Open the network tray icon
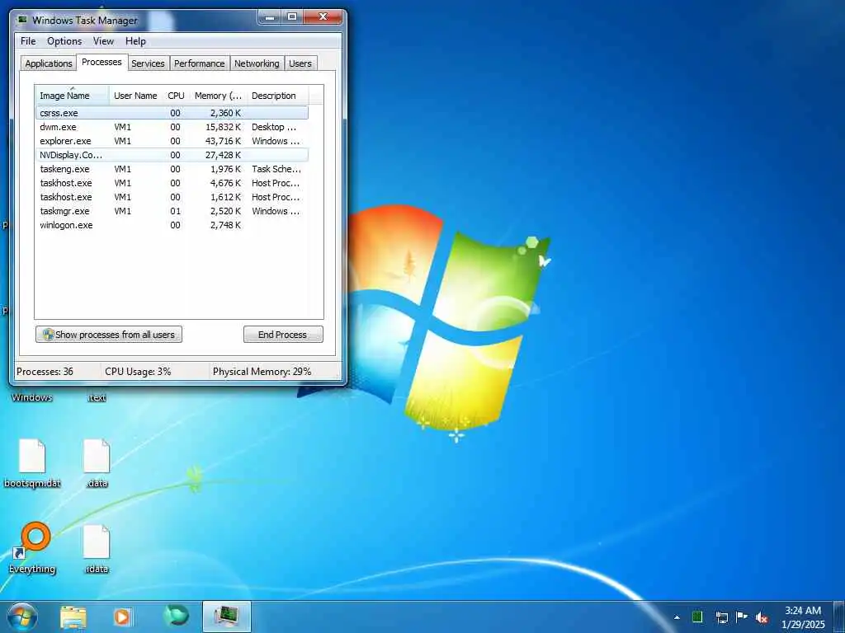Screen dimensions: 845x633 (721, 617)
